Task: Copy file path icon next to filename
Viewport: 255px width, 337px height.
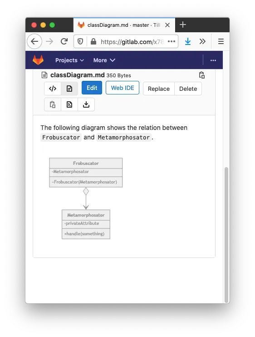Action: tap(201, 75)
